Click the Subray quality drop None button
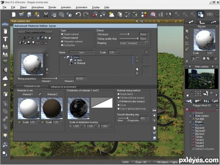Screen dimensions: 220x165 144,38
